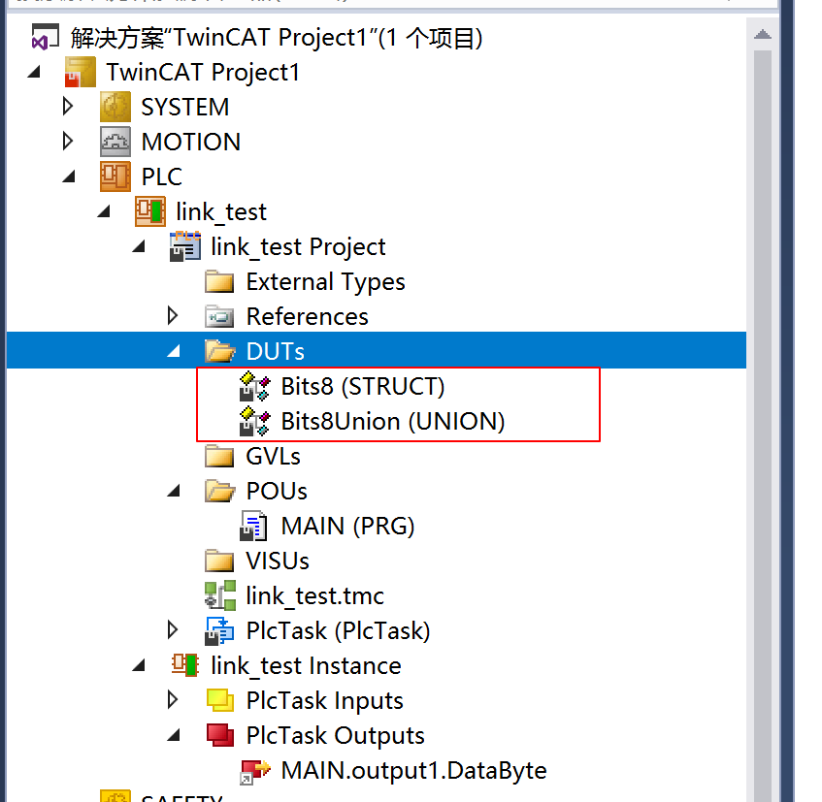This screenshot has height=802, width=822.
Task: Click the PLC node icon
Action: [115, 176]
